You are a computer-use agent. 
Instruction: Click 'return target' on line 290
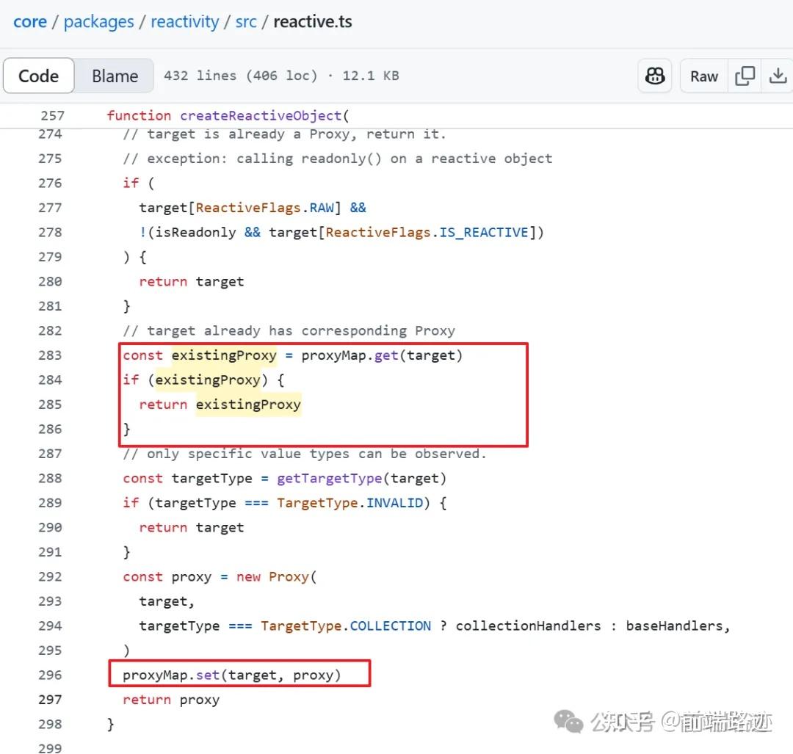[191, 527]
